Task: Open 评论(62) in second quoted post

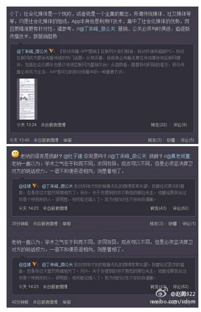Action: (x=181, y=208)
